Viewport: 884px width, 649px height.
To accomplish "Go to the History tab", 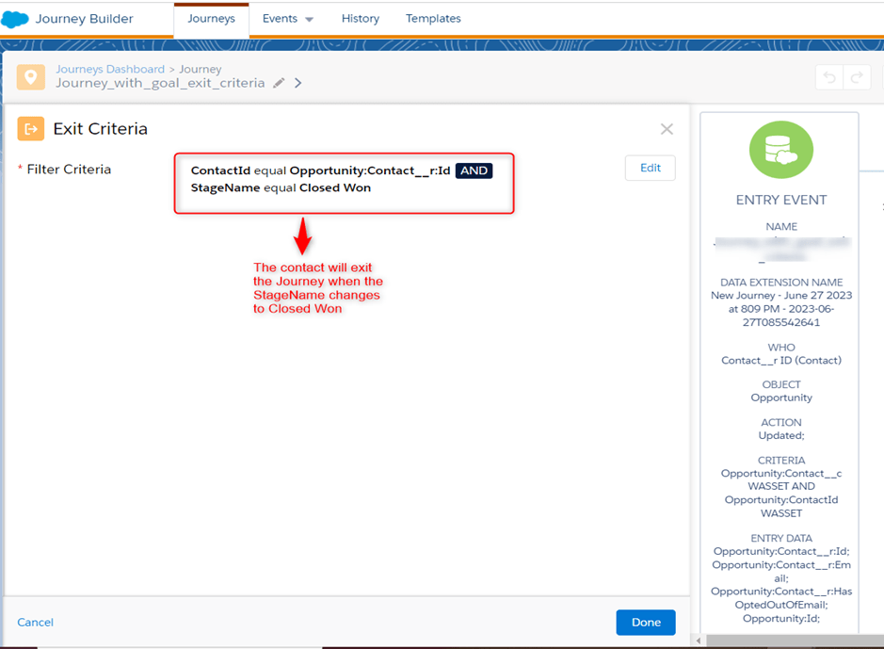I will point(361,19).
